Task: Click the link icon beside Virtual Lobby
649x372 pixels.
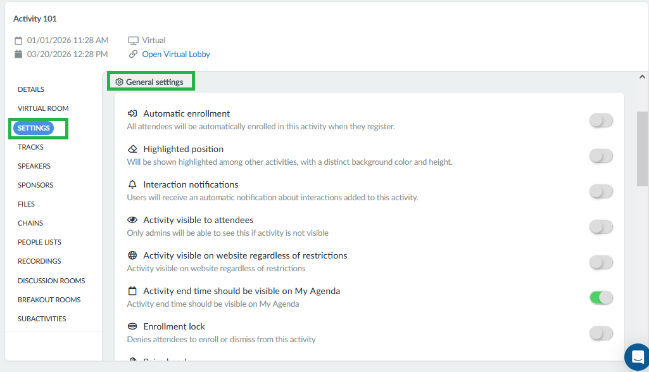Action: tap(133, 55)
